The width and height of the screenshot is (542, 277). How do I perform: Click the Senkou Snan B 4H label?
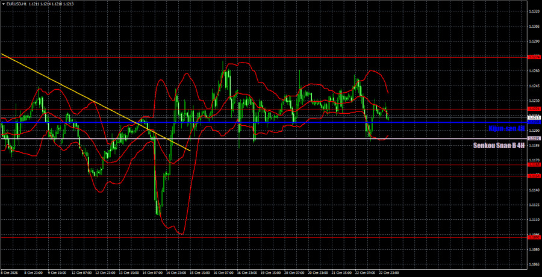click(x=499, y=146)
